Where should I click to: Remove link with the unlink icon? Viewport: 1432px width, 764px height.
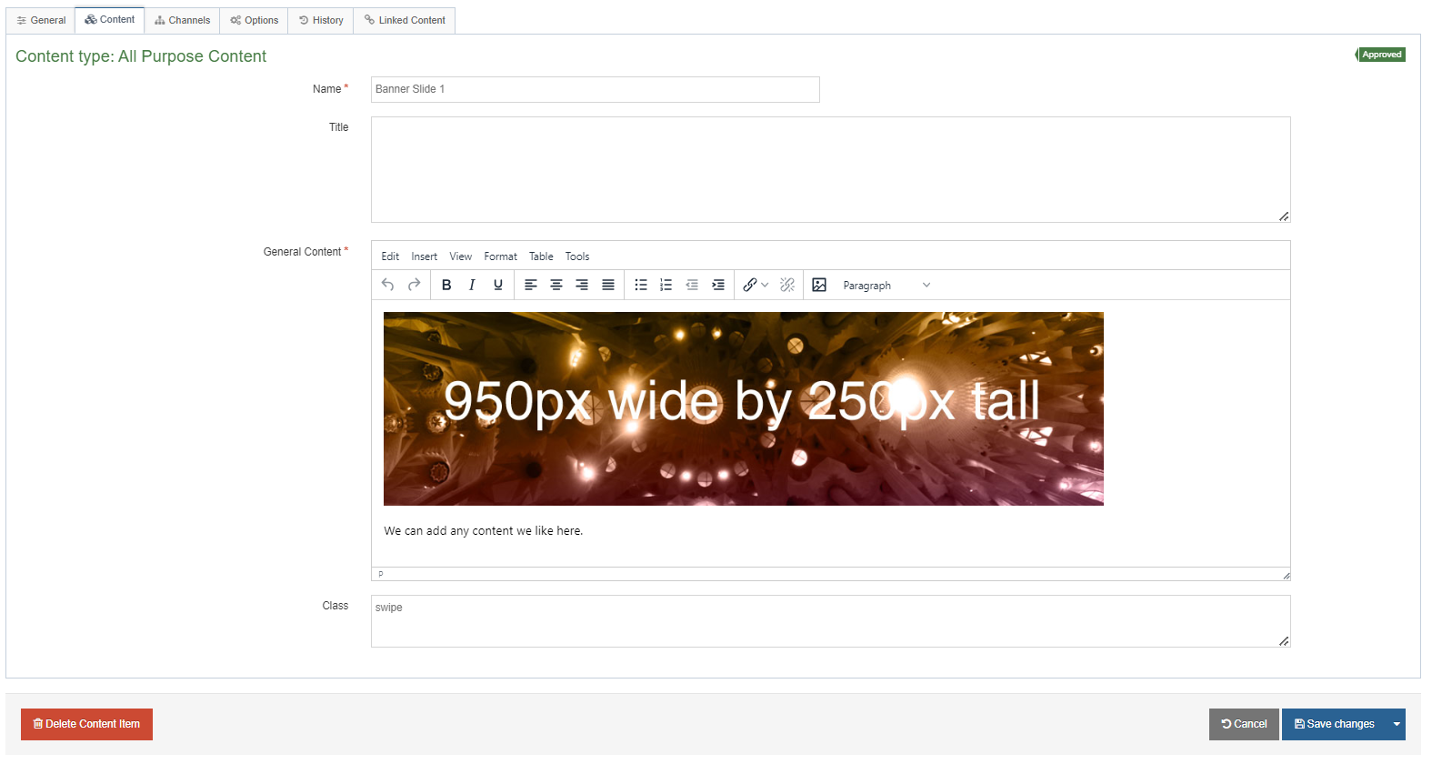click(x=787, y=285)
